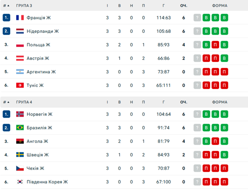248x190 pixels.
Task: Open the Польща Ж team link
Action: pos(38,45)
